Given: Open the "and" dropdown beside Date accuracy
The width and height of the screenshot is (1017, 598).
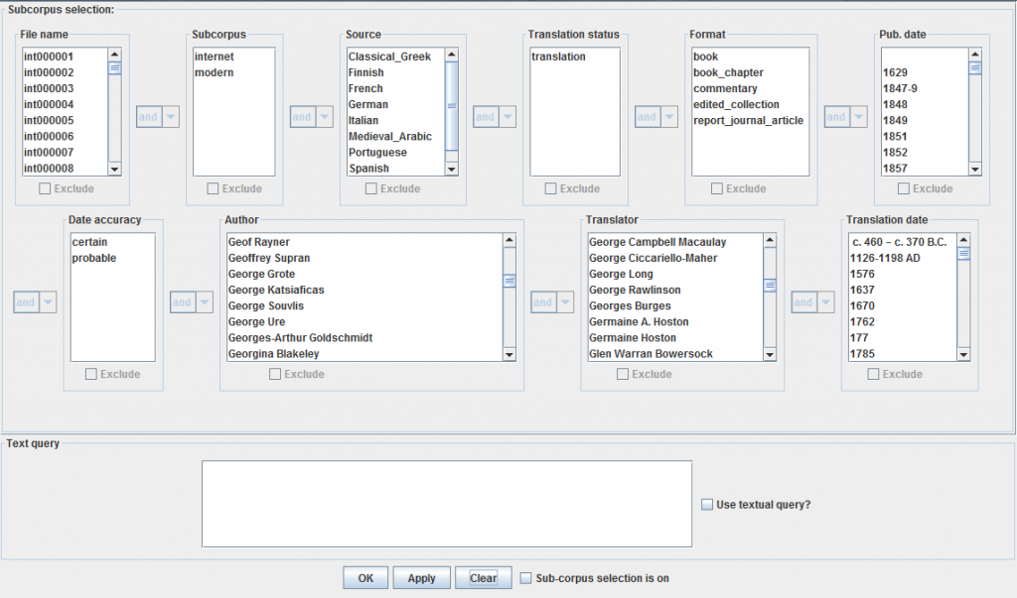Looking at the screenshot, I should pos(45,301).
